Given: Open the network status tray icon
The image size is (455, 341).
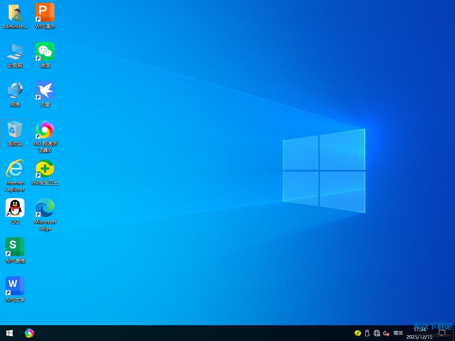Looking at the screenshot, I should tap(377, 333).
